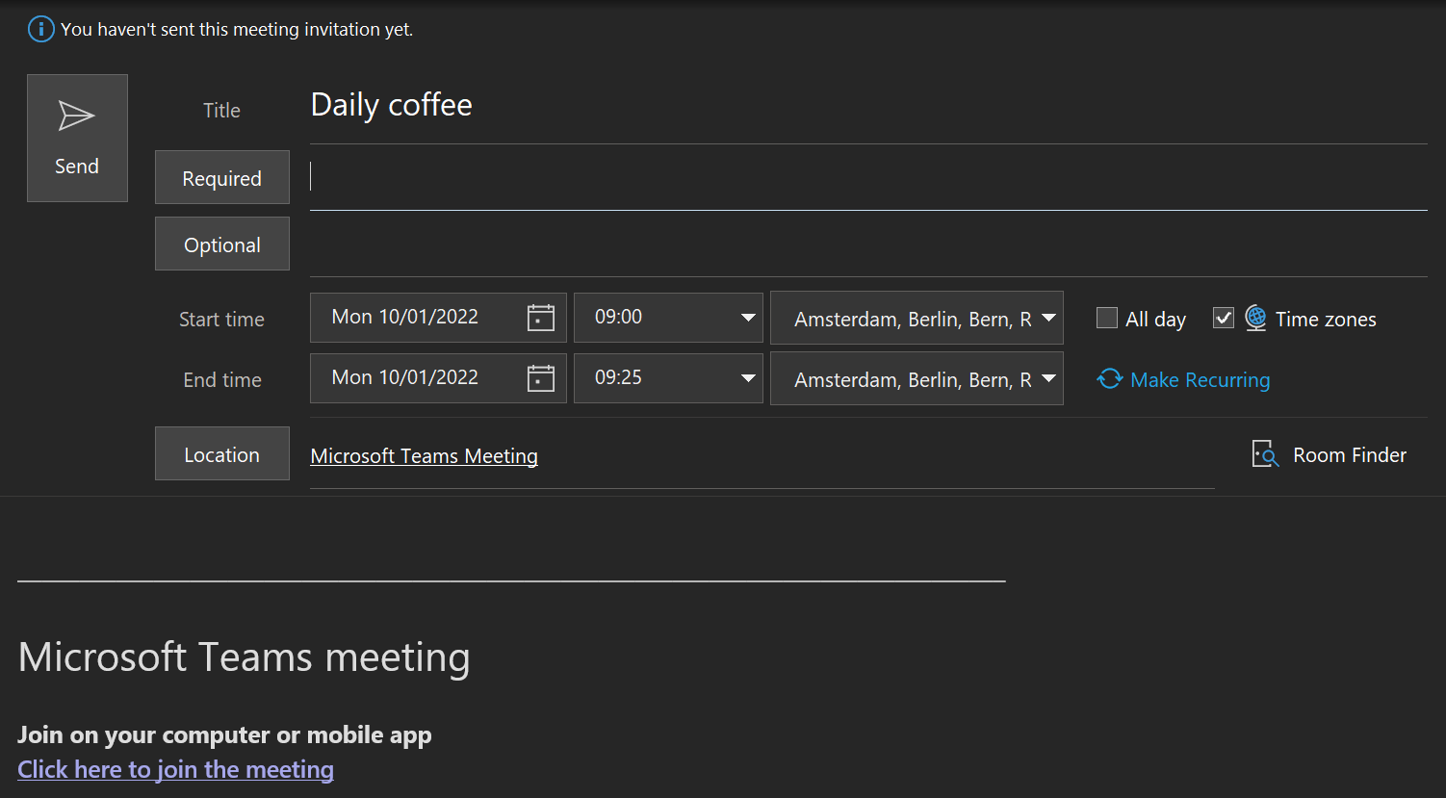This screenshot has width=1446, height=798.
Task: Enable the All day checkbox
Action: click(x=1107, y=319)
